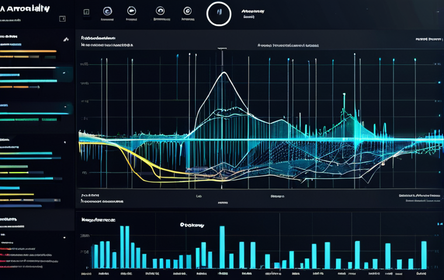The height and width of the screenshot is (280, 444).
Task: Select the first circular icon in the top toolbar
Action: [x=107, y=11]
